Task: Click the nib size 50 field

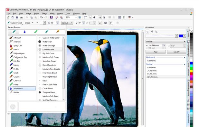Action: click(x=53, y=23)
